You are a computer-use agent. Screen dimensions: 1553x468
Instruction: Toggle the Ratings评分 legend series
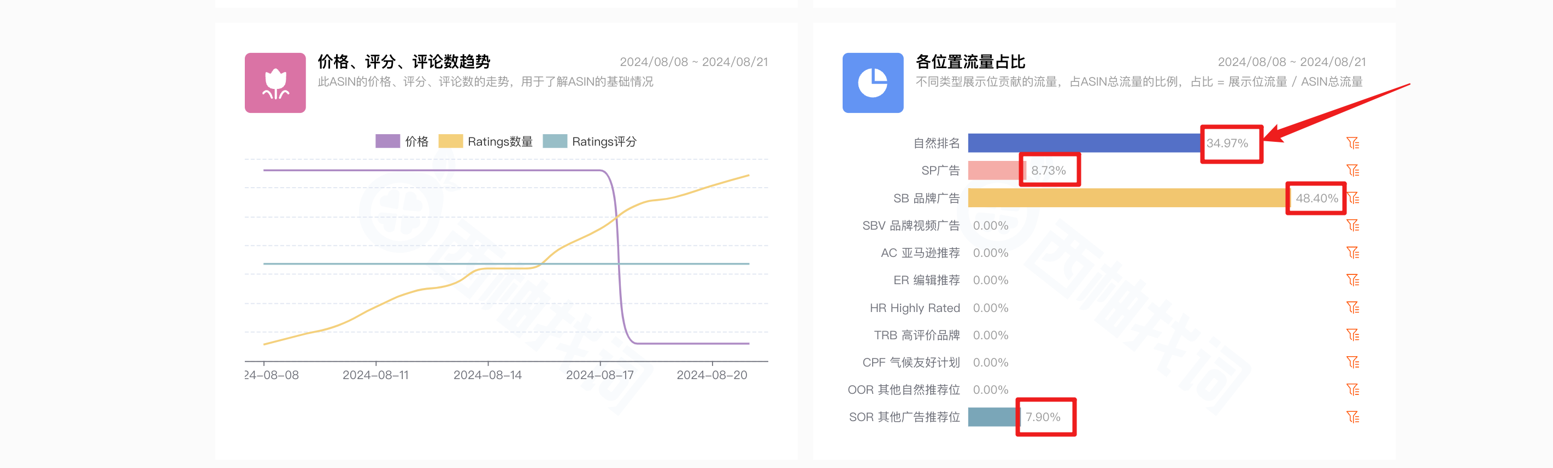pos(590,141)
